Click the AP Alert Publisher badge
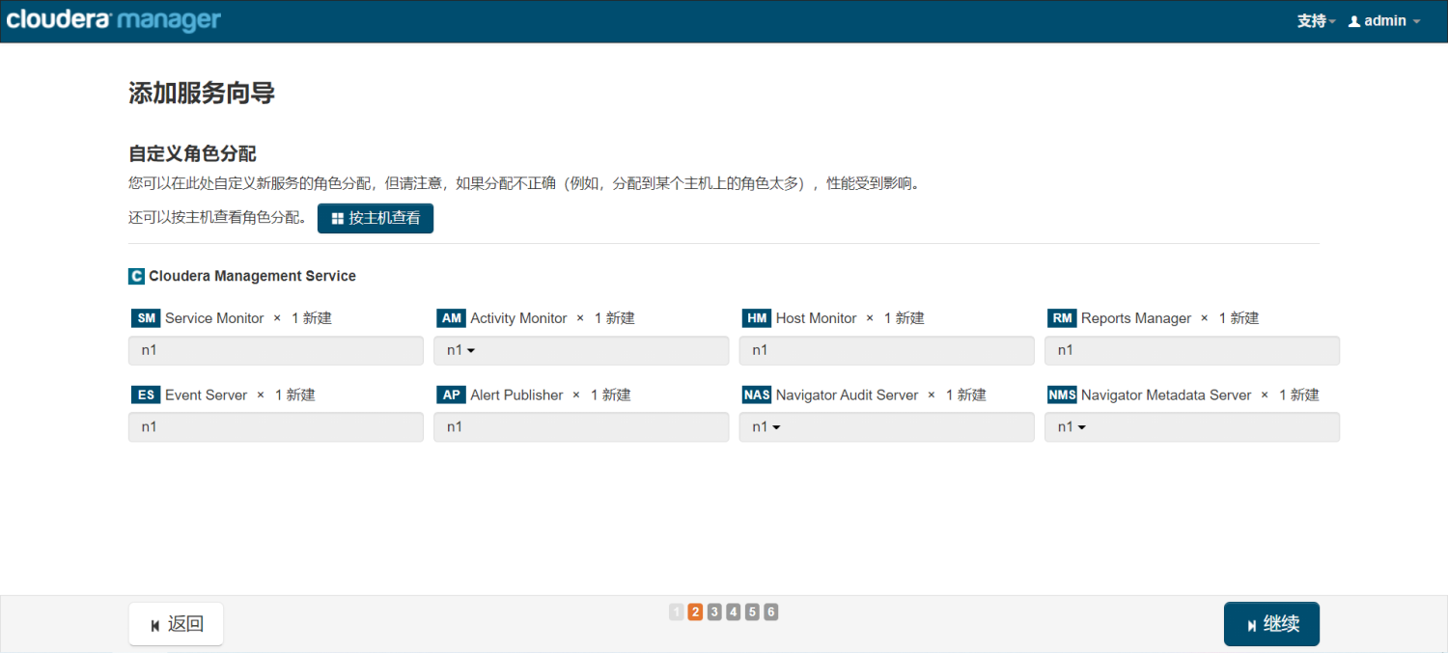The image size is (1448, 653). [x=452, y=395]
